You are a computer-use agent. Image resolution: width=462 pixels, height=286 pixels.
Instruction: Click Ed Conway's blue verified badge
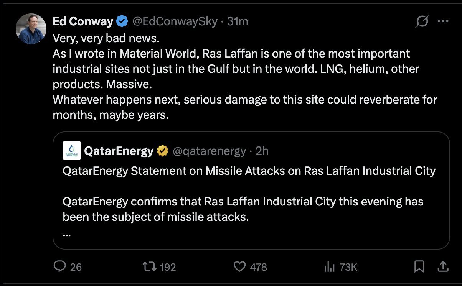(122, 21)
